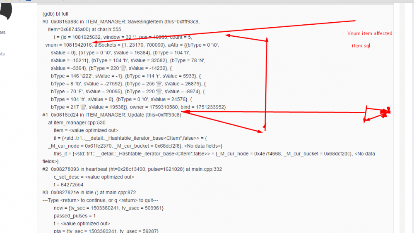414x233 pixels.
Task: Select frame #3 idle () at main.cpp:872
Action: pyautogui.click(x=89, y=193)
